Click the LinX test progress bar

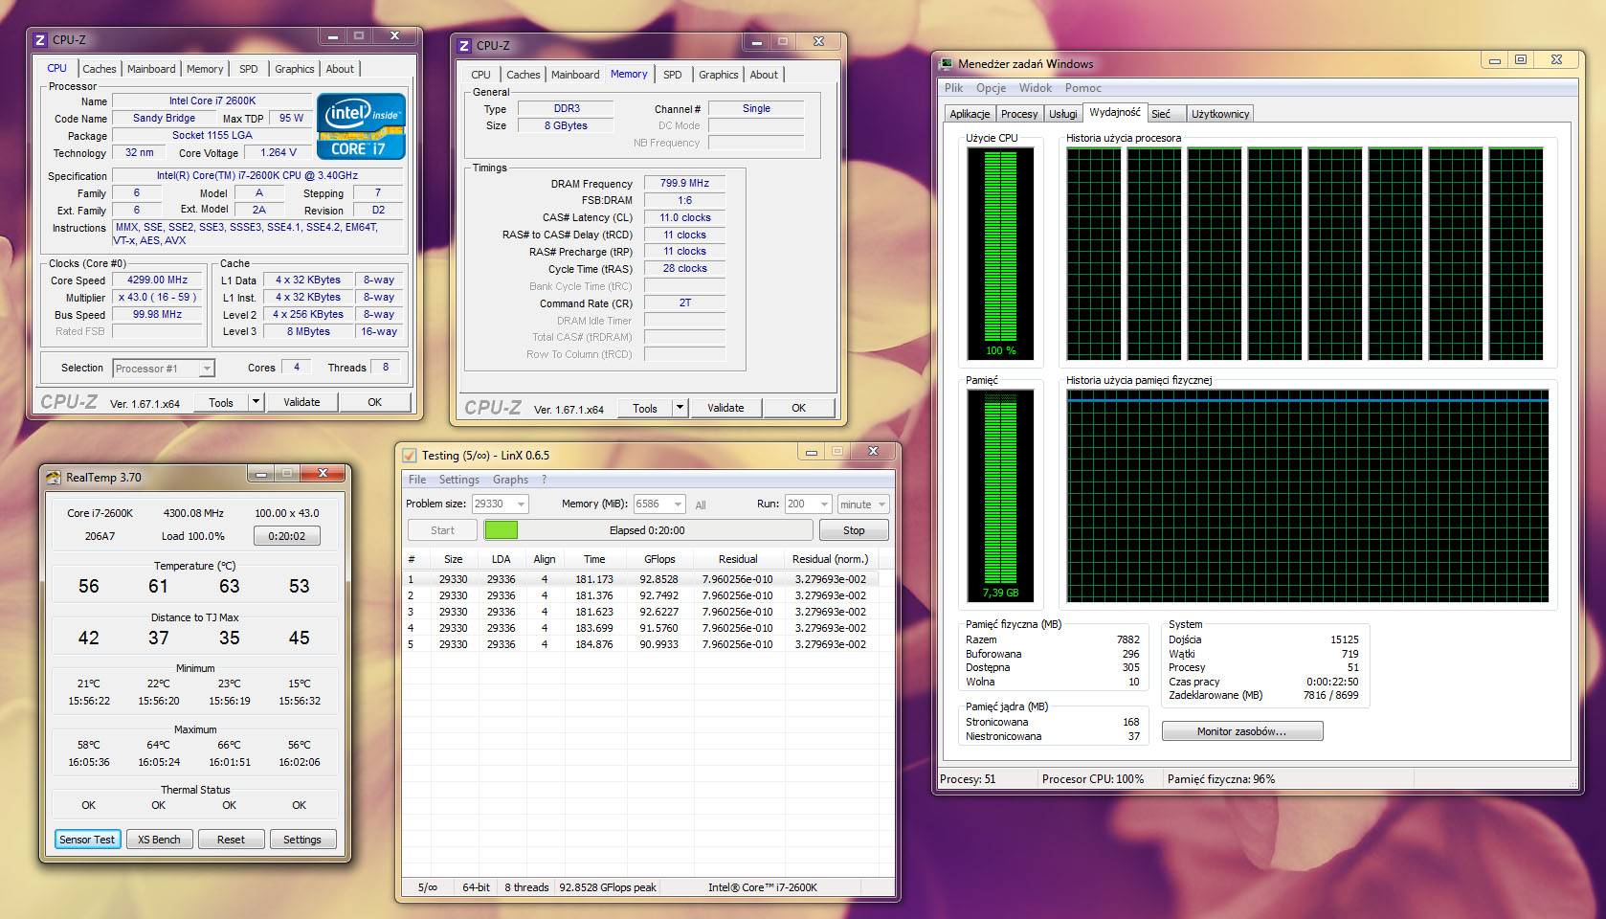click(x=648, y=531)
